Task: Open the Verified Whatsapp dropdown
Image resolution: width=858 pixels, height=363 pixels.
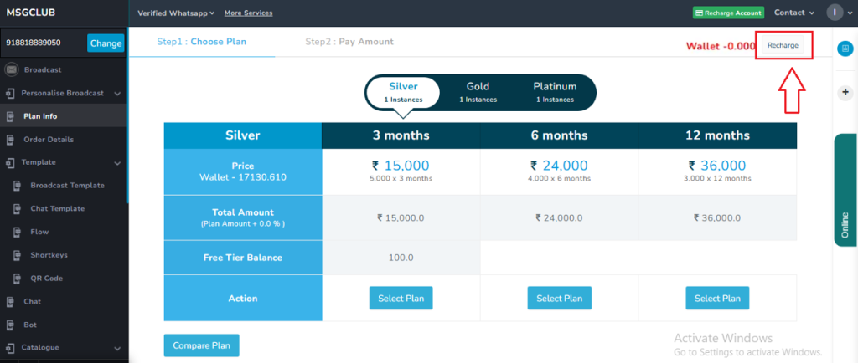Action: 176,13
